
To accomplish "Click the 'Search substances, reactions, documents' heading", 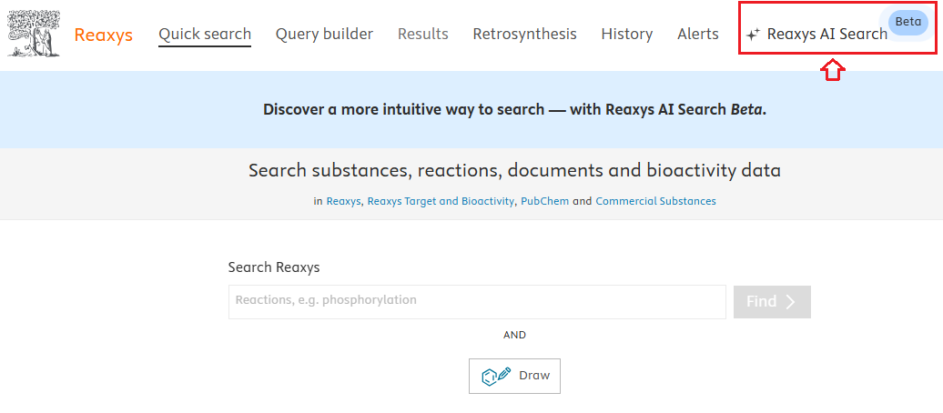I will [x=515, y=171].
